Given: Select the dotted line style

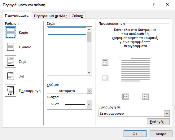Looking at the screenshot, I should pyautogui.click(x=67, y=39).
